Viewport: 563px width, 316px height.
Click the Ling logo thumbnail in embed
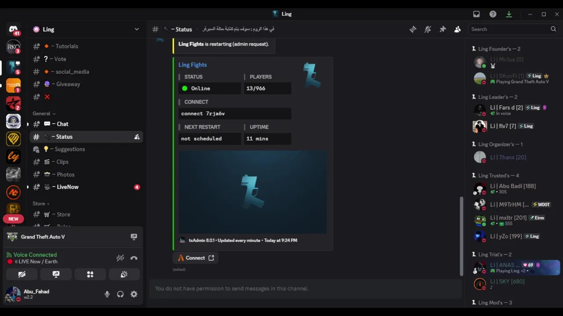312,75
